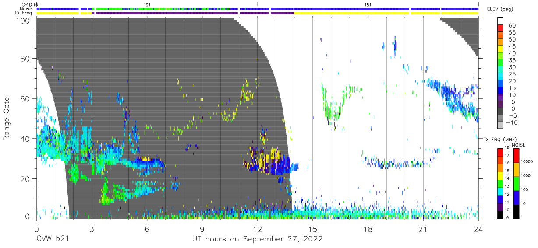The image size is (538, 248).
Task: Click the CPID value '191'
Action: [148, 4]
